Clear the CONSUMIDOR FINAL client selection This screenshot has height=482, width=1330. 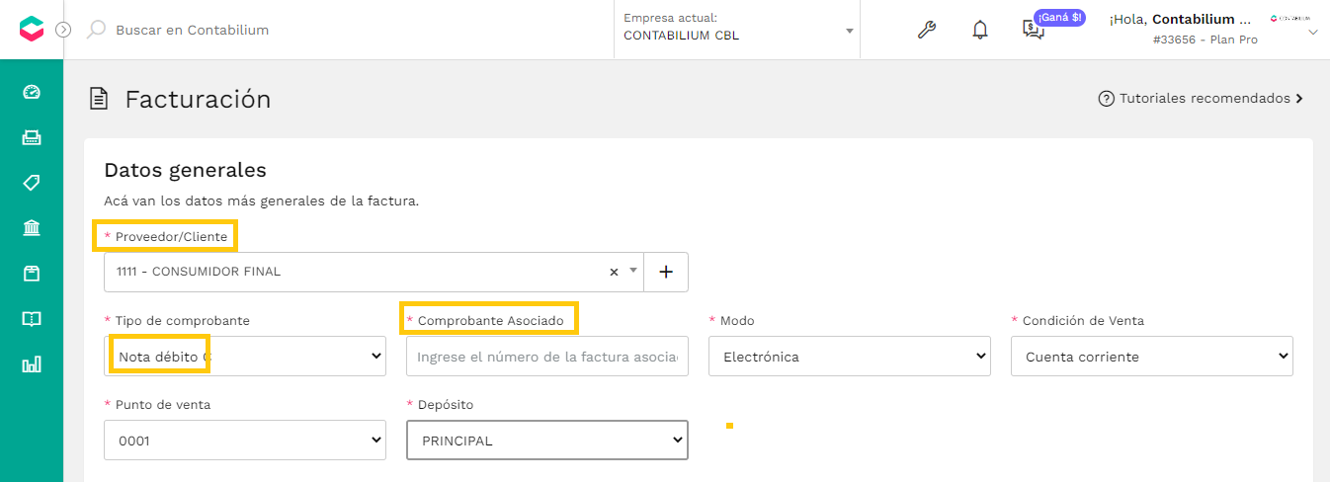614,272
